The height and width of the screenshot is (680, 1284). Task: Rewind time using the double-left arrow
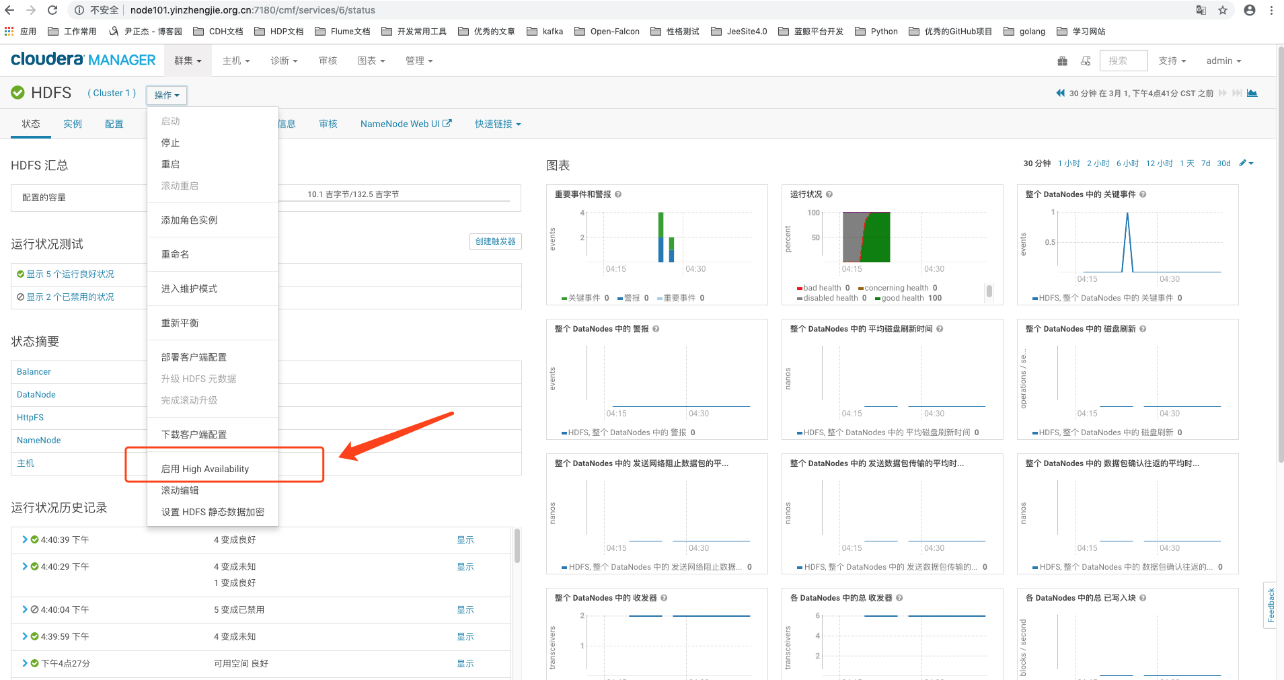[x=1059, y=93]
